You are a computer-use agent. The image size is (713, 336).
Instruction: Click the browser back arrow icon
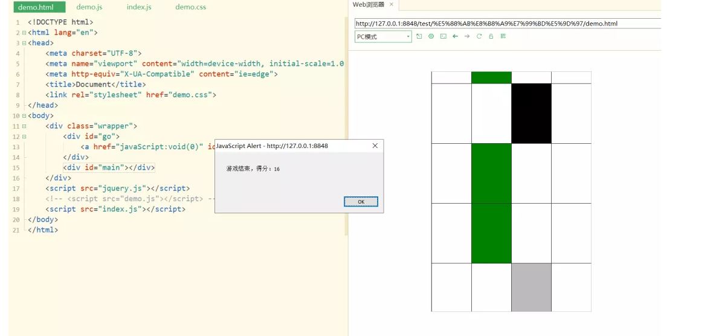click(x=455, y=37)
